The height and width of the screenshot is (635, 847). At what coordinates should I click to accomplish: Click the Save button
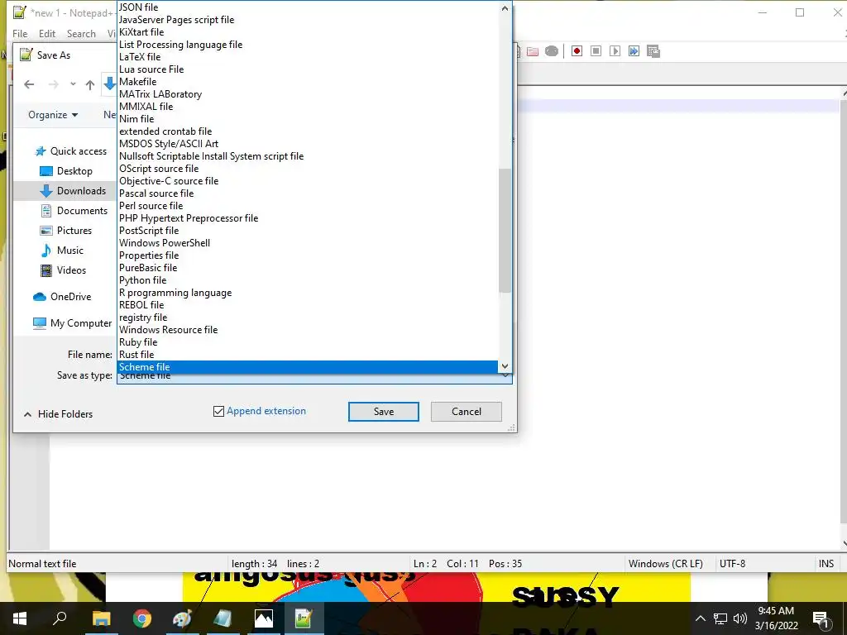(x=384, y=412)
